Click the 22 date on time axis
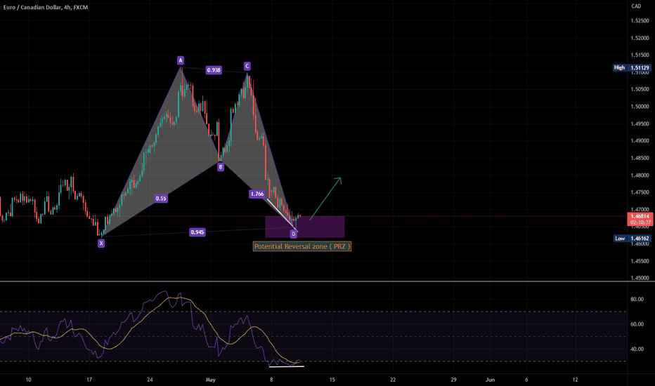 393,380
